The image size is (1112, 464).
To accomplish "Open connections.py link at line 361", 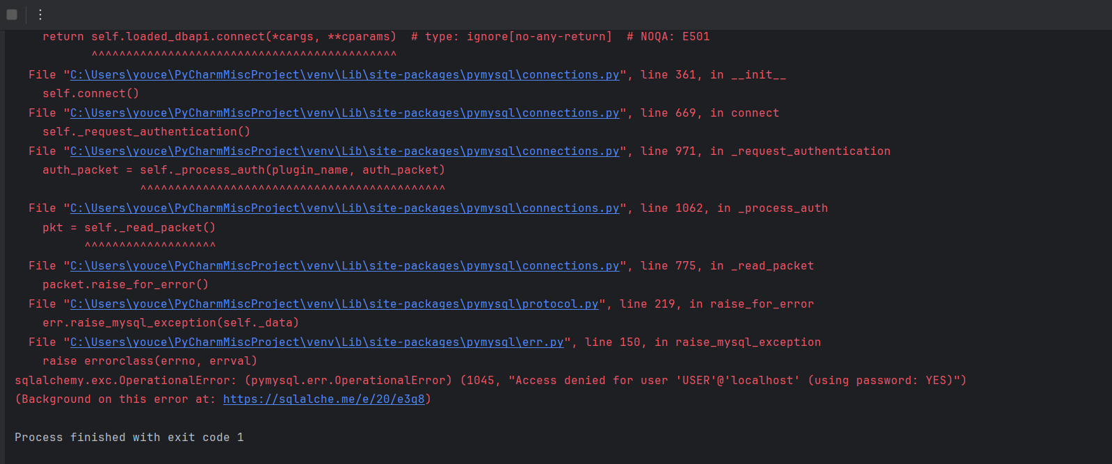I will point(344,75).
